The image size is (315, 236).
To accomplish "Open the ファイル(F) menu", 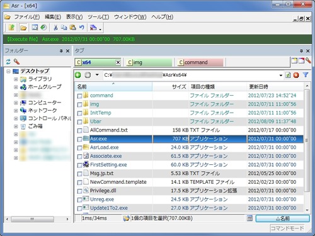I will click(x=27, y=17).
